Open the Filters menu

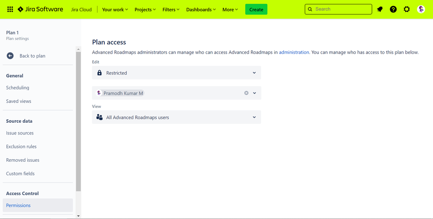pos(171,10)
